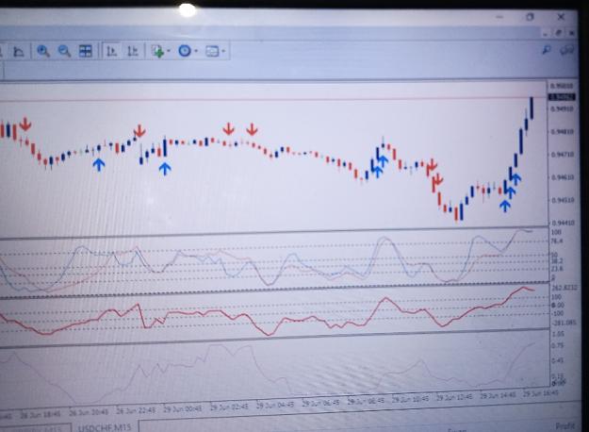
Task: Open the Indicators list icon with green plus
Action: pos(157,51)
